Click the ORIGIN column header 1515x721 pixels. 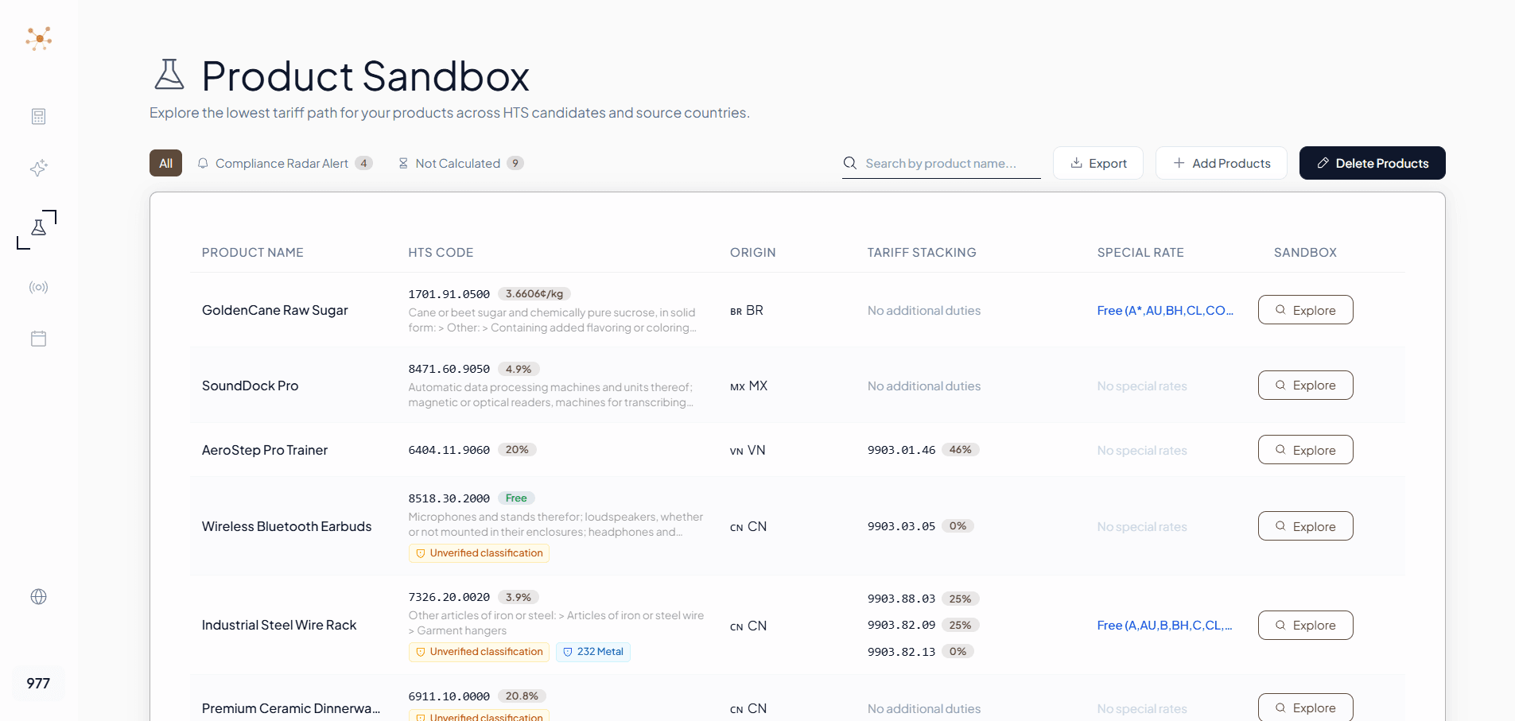[753, 253]
